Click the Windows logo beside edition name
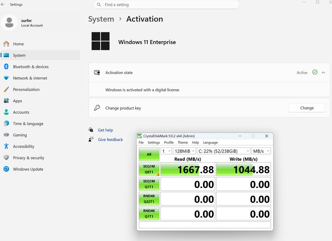This screenshot has width=332, height=241. 101,41
